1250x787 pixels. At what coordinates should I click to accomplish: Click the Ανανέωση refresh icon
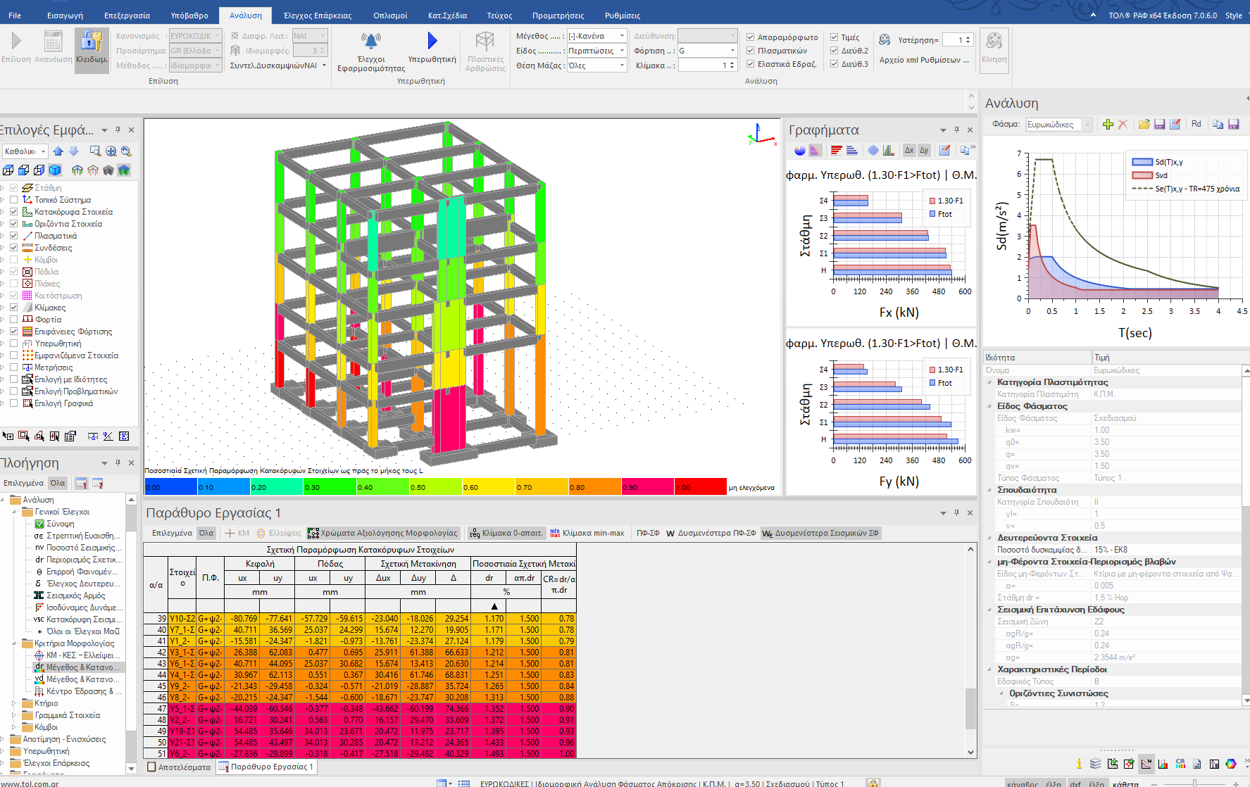click(x=54, y=42)
